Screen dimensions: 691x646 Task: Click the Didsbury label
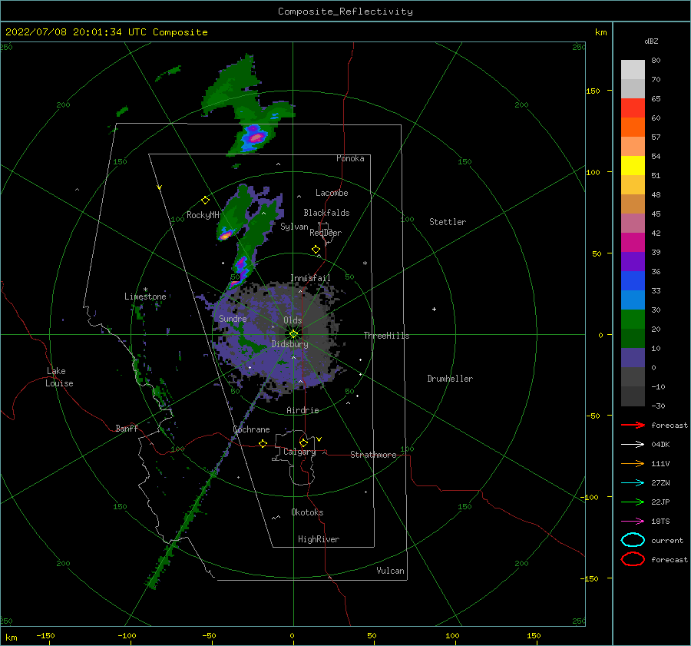pyautogui.click(x=290, y=344)
